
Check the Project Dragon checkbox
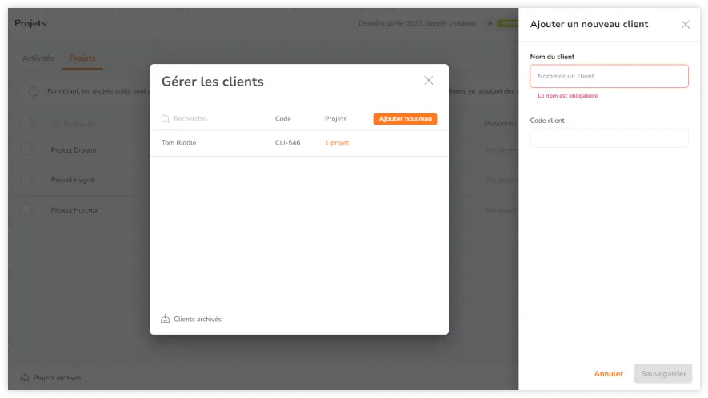(x=26, y=149)
